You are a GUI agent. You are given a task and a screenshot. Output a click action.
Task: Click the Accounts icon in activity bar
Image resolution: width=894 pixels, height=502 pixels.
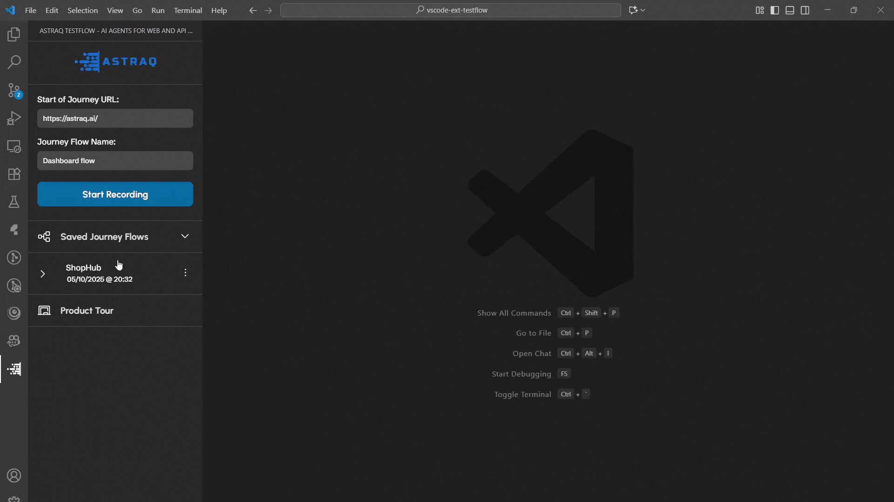click(14, 476)
